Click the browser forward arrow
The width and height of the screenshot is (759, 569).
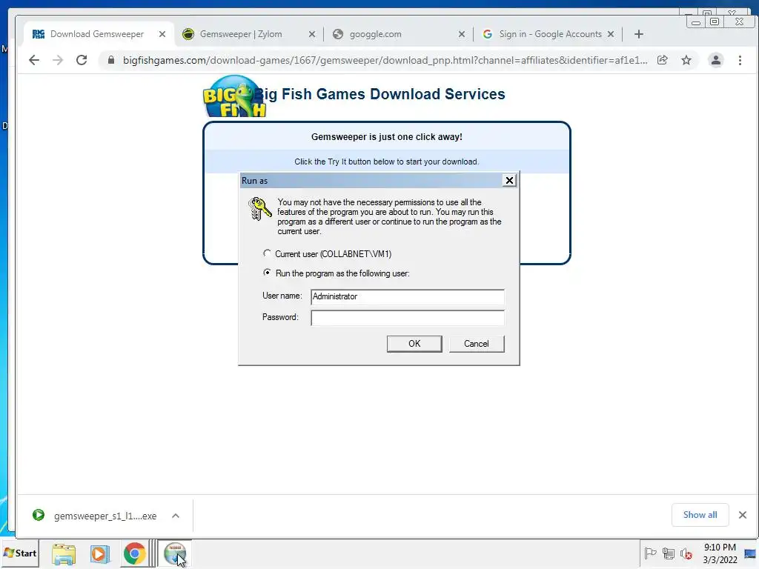click(x=58, y=60)
